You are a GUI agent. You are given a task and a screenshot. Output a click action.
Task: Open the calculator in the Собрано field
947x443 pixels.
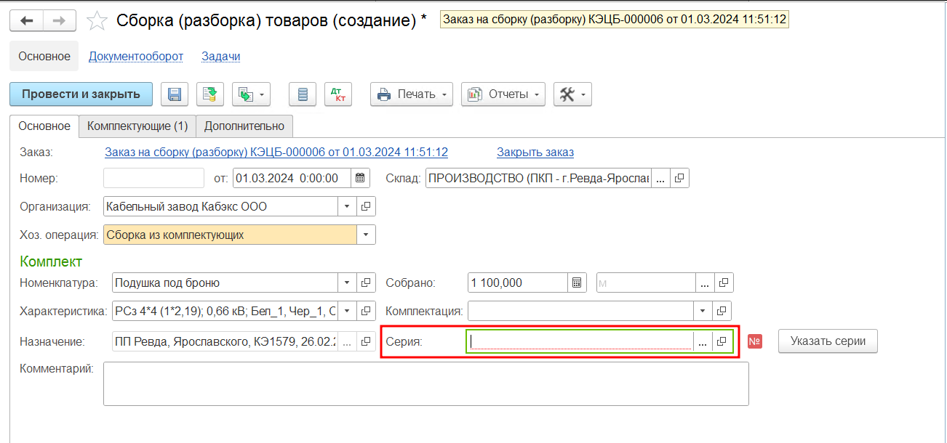pos(577,283)
